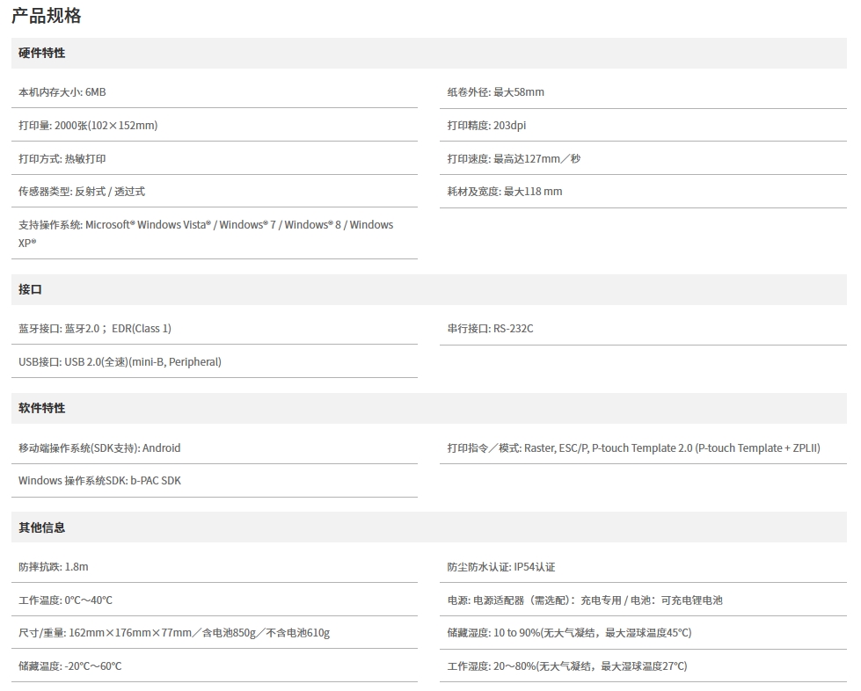Select the 传感器类型 specification row
861x691 pixels.
click(x=82, y=192)
